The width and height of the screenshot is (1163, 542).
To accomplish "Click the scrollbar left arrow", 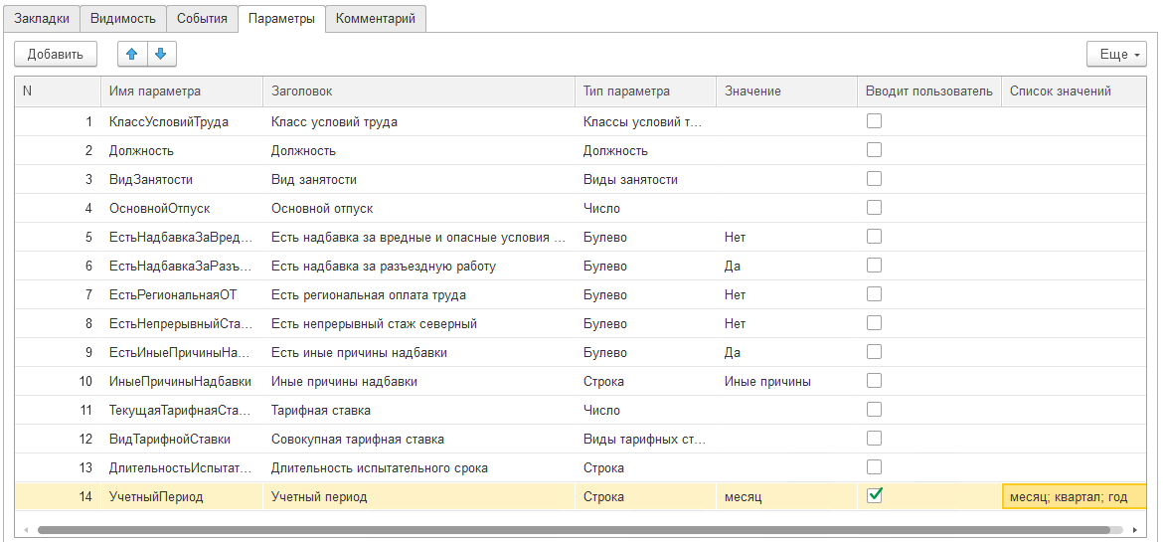I will pyautogui.click(x=27, y=530).
